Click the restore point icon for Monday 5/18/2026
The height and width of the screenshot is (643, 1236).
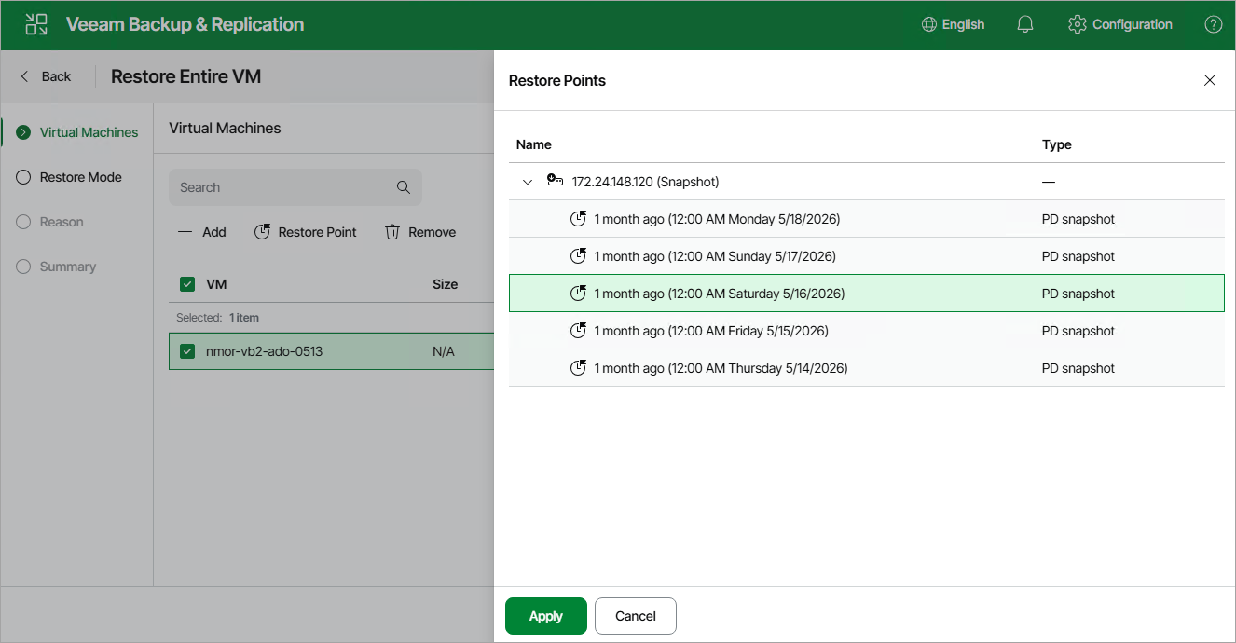(578, 219)
